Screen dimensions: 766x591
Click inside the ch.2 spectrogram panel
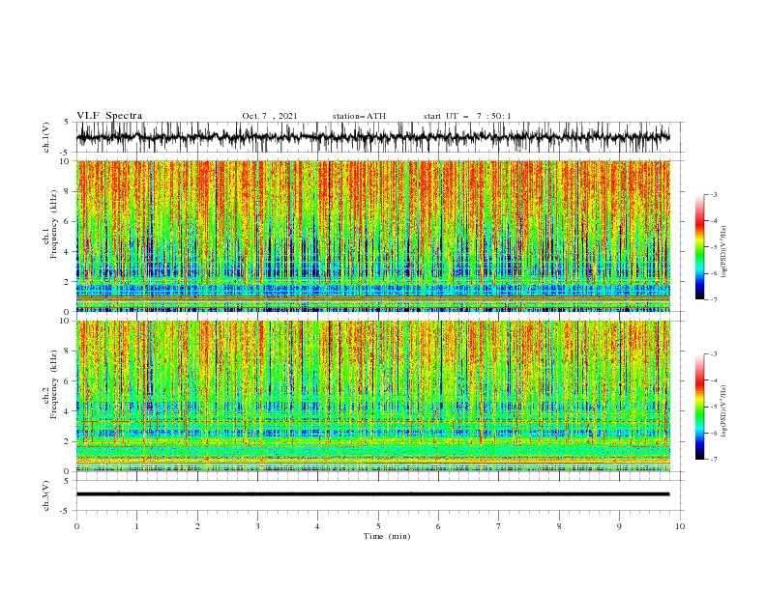(373, 396)
